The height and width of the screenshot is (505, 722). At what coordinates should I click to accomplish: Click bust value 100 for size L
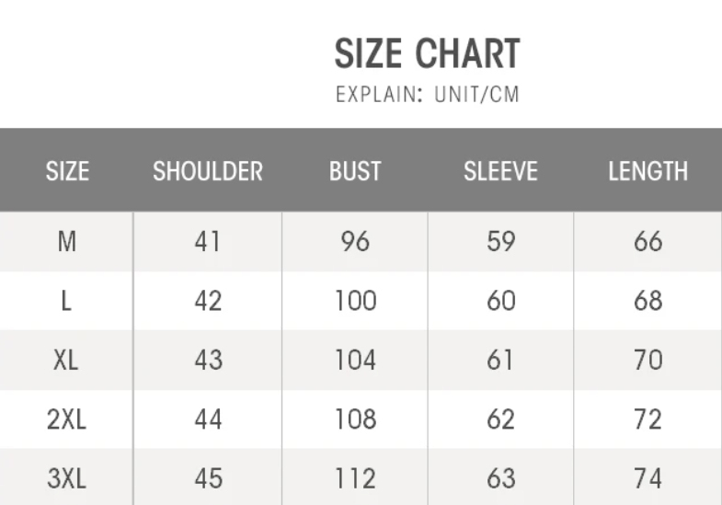[355, 301]
